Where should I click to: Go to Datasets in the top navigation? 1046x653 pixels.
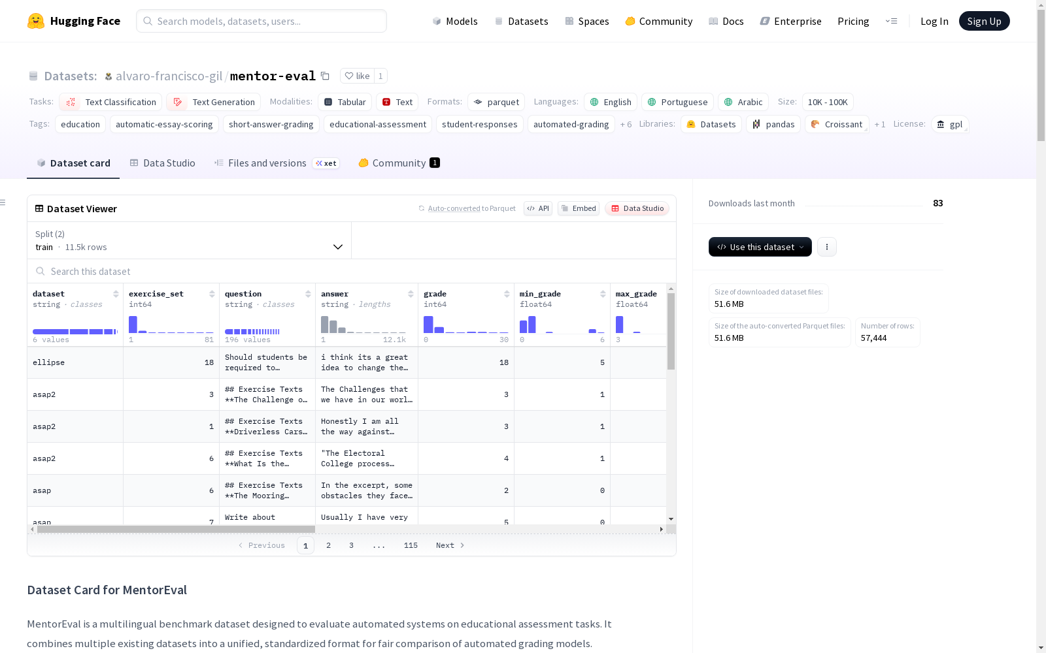[x=521, y=21]
